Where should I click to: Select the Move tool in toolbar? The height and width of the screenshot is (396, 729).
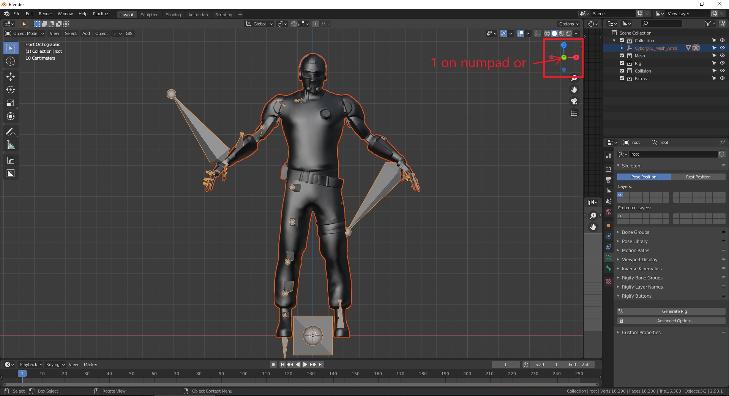tap(11, 77)
